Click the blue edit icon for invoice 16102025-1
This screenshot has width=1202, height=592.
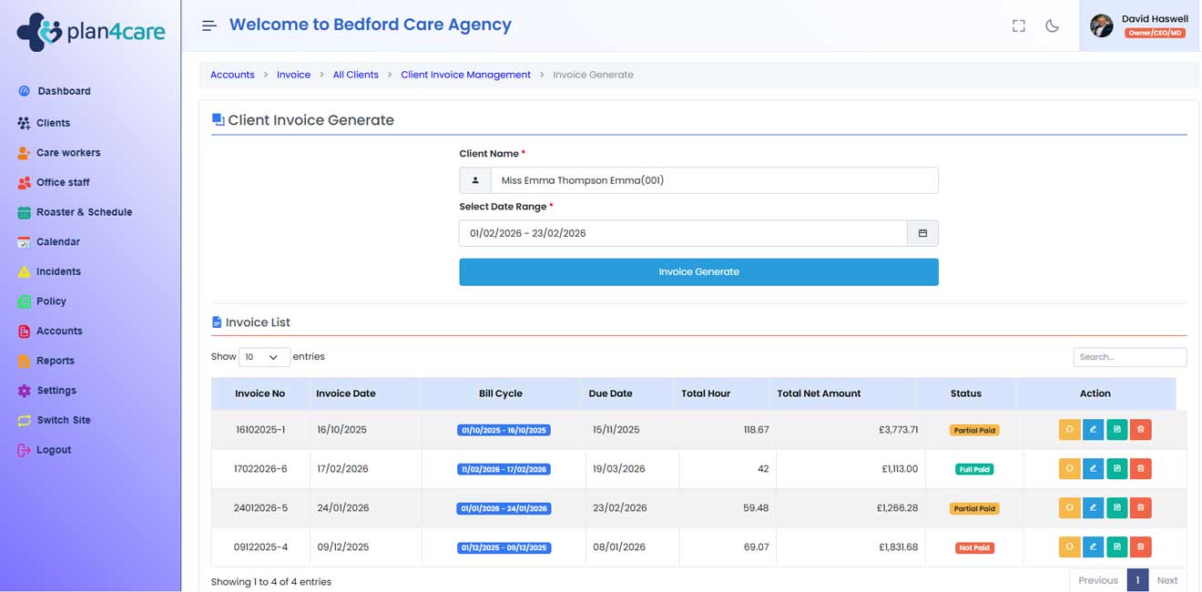(1093, 430)
